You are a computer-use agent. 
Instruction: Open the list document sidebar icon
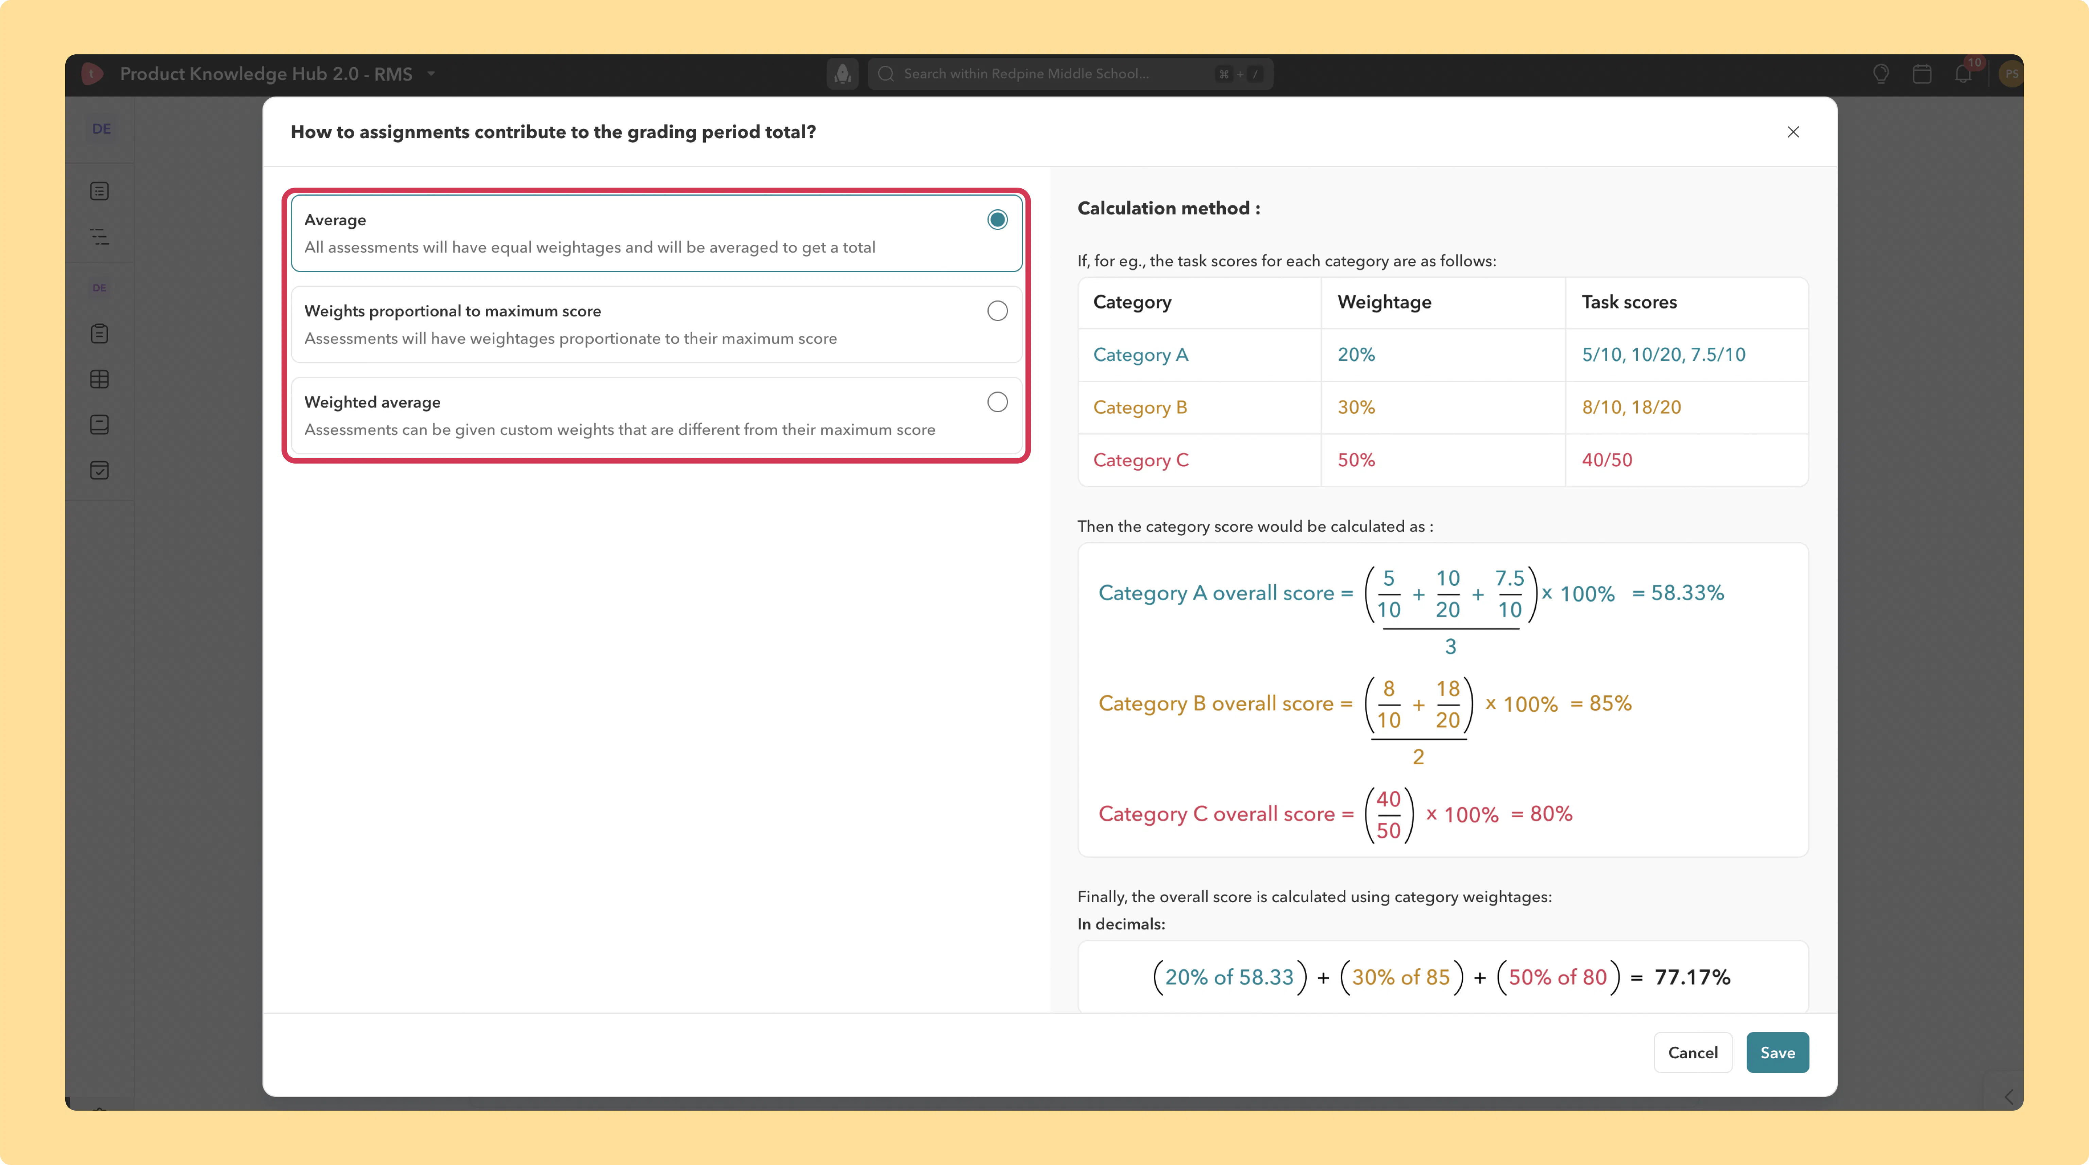click(x=99, y=191)
